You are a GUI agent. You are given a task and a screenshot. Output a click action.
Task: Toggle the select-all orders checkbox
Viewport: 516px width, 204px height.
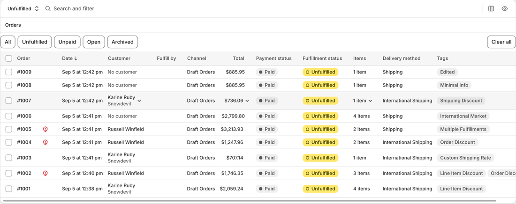[9, 58]
